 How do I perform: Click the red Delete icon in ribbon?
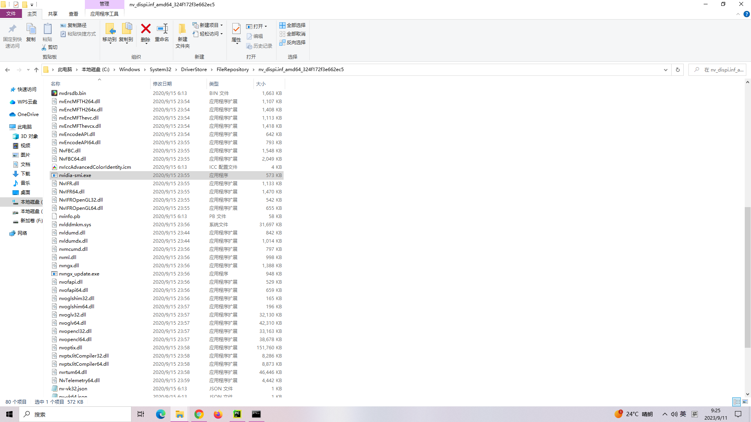click(146, 29)
